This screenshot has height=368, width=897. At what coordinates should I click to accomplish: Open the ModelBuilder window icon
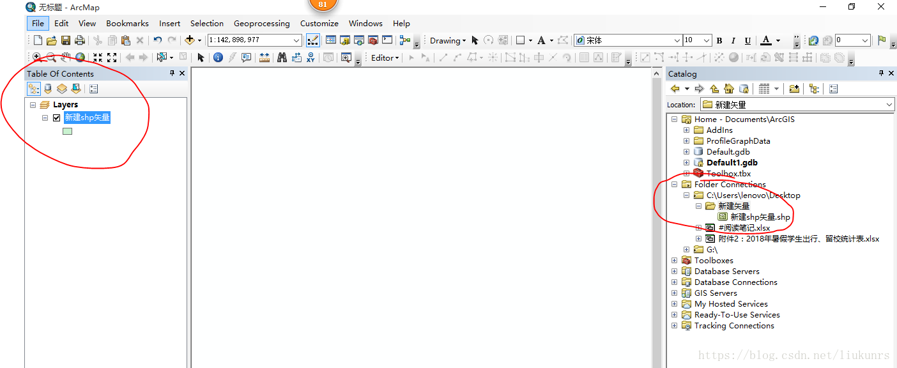point(404,40)
